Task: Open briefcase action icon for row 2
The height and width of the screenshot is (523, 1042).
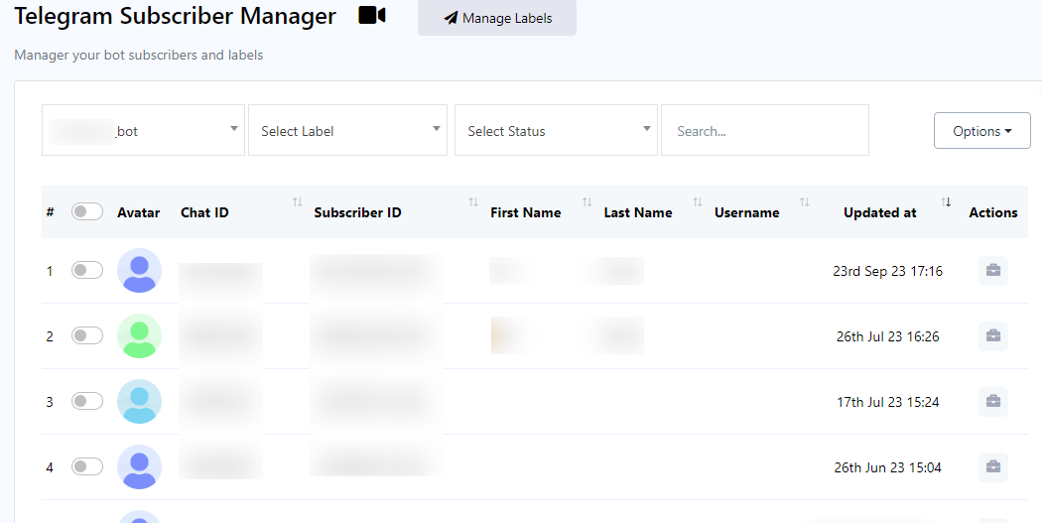Action: pyautogui.click(x=992, y=336)
